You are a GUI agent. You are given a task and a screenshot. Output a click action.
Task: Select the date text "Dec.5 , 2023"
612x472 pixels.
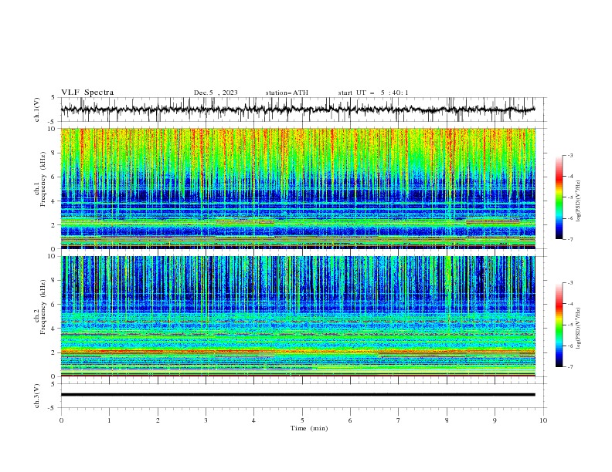point(216,93)
